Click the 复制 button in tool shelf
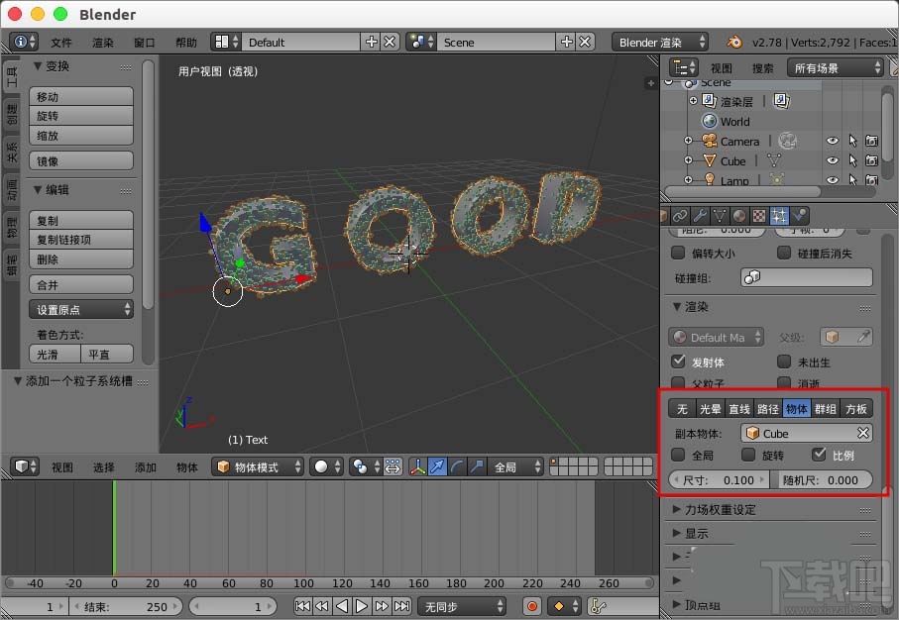 click(x=80, y=218)
